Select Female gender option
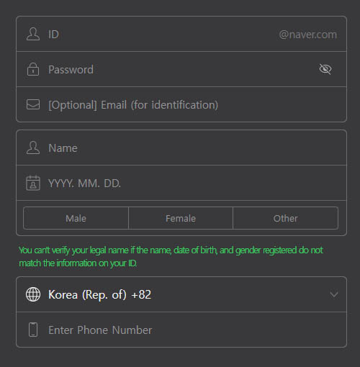The height and width of the screenshot is (367, 360). (x=181, y=218)
